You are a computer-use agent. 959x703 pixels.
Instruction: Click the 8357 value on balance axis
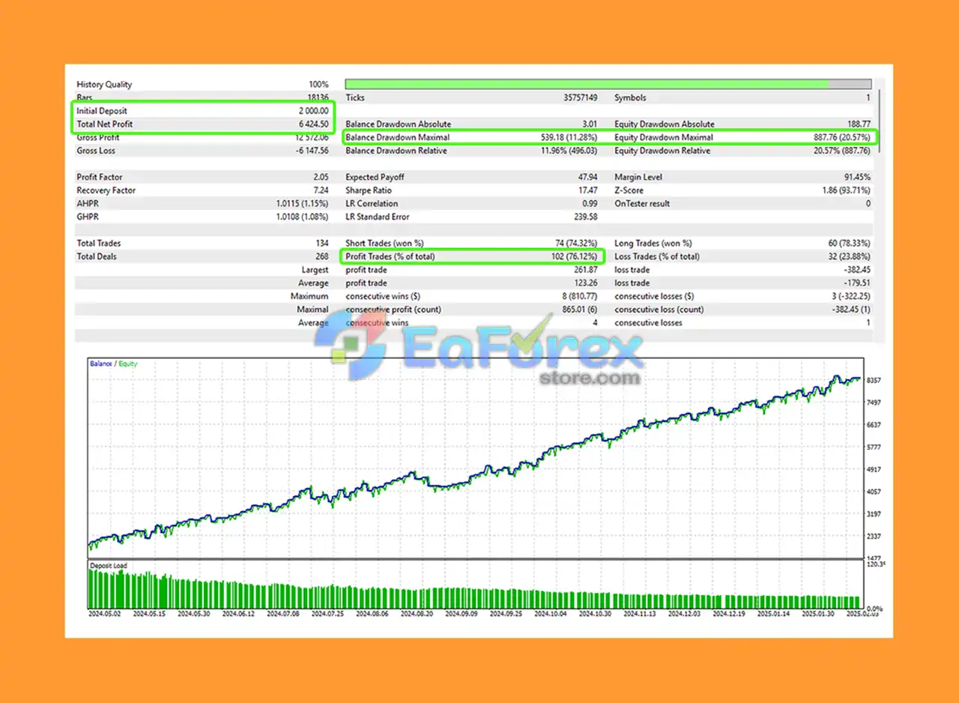872,380
